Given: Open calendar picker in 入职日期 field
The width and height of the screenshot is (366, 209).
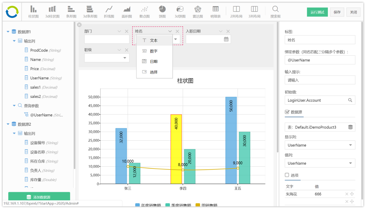Looking at the screenshot, I should [x=226, y=39].
